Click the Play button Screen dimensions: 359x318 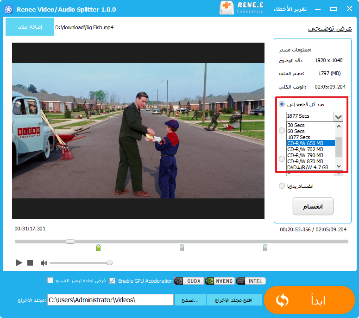(19, 262)
